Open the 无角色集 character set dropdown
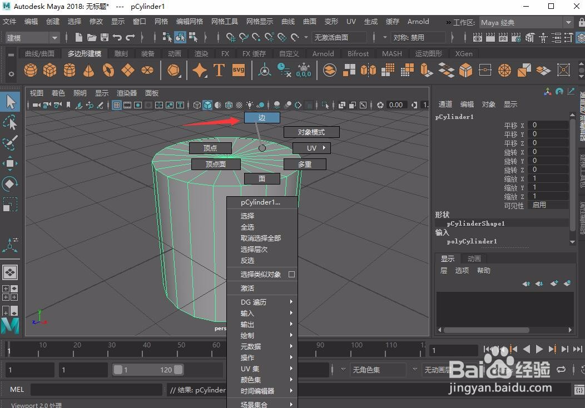585x408 pixels. click(x=379, y=370)
